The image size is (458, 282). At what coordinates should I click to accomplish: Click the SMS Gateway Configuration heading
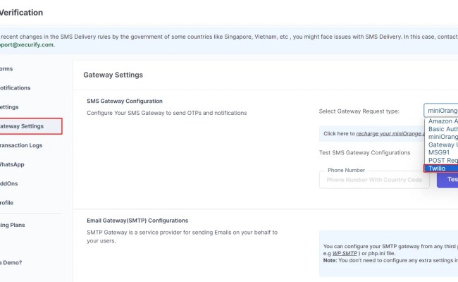(x=125, y=101)
